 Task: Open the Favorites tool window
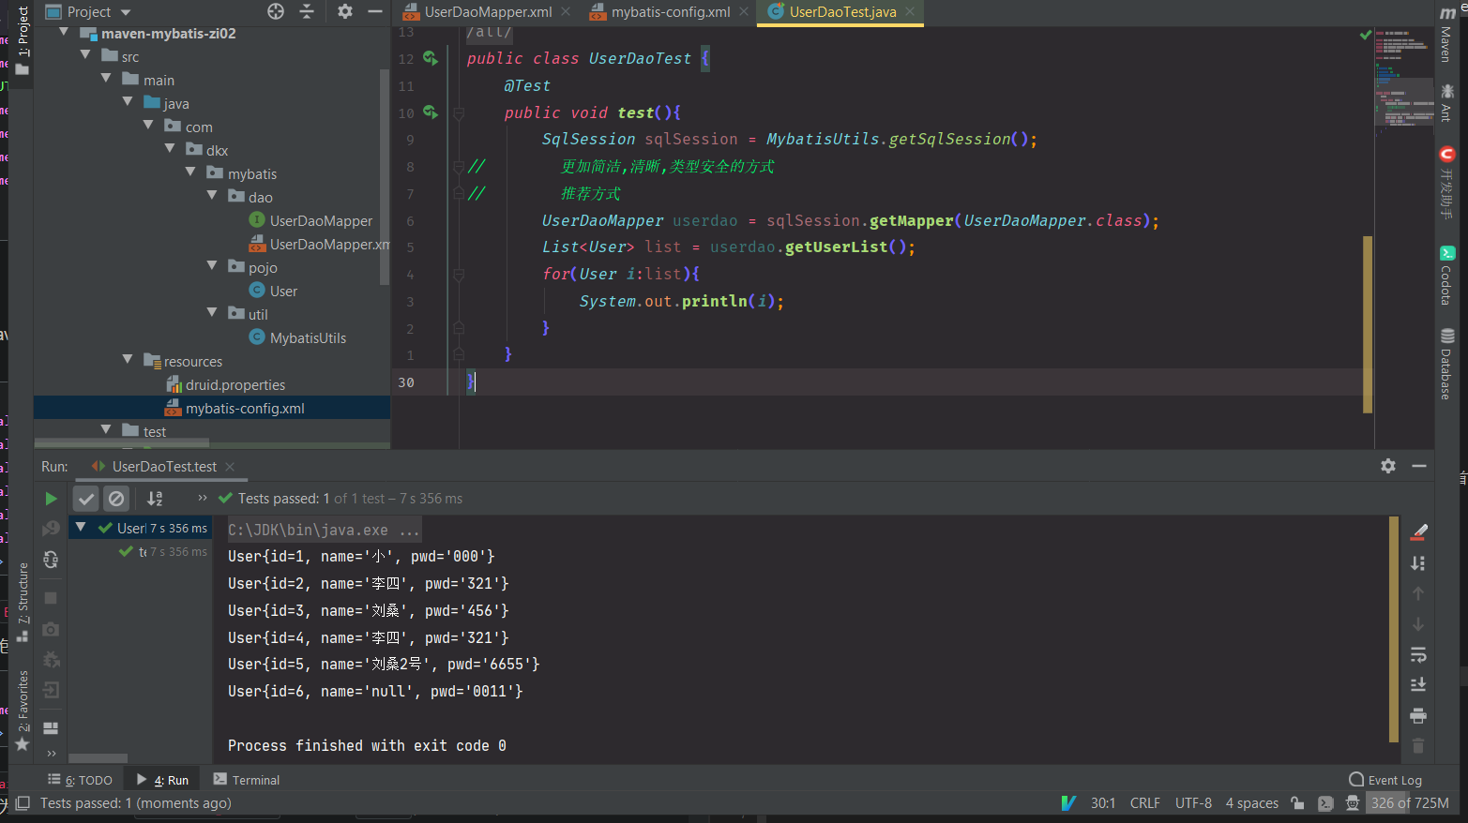(23, 711)
